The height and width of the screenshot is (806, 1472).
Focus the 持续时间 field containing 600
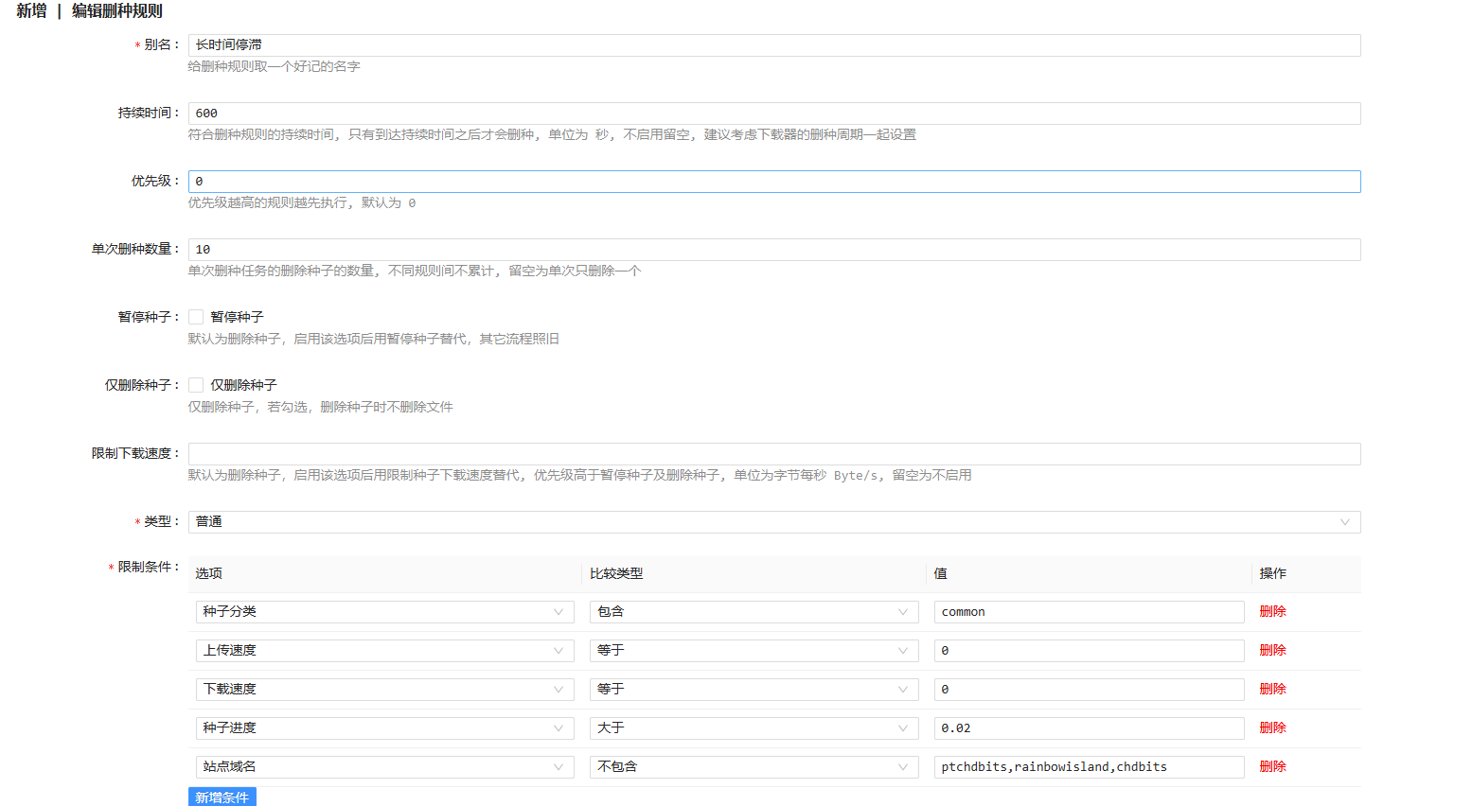(x=773, y=114)
